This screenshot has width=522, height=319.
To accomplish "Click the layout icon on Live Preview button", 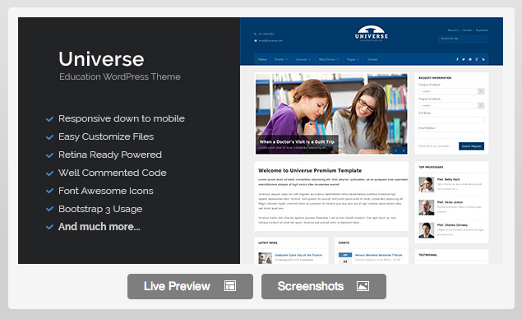I will click(230, 286).
